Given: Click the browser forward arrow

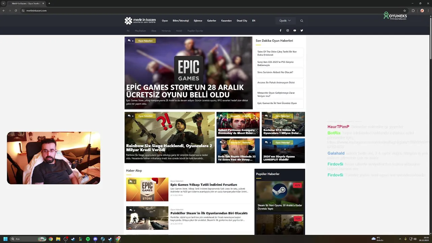Looking at the screenshot, I should [x=10, y=10].
